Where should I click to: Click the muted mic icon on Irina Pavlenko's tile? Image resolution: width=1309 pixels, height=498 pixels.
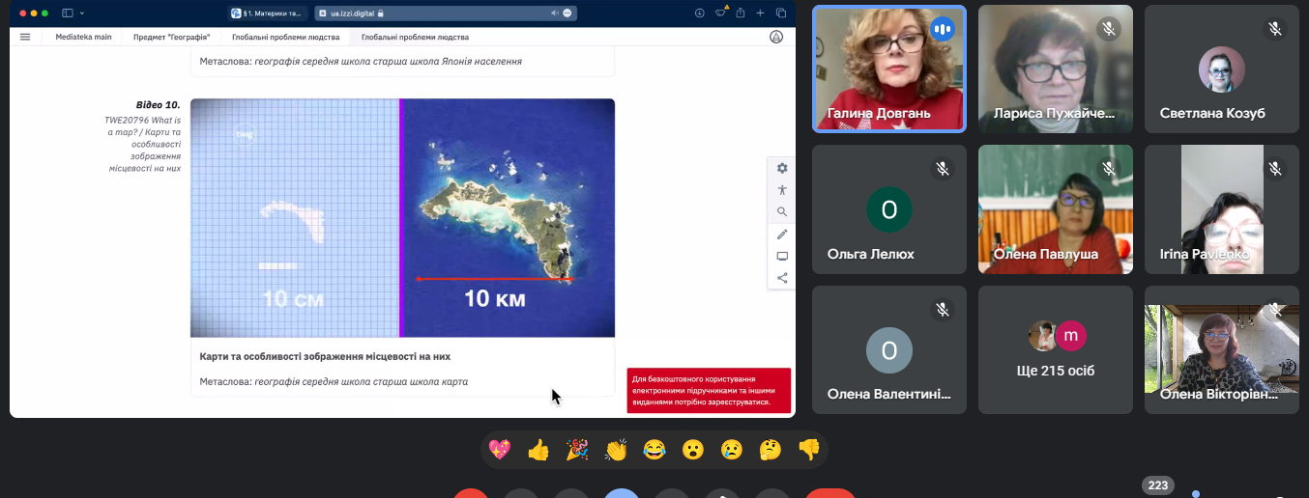1275,169
